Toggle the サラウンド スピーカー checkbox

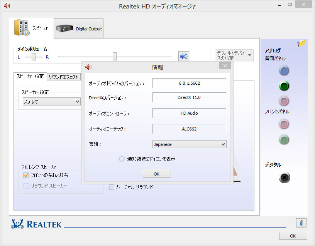26,186
